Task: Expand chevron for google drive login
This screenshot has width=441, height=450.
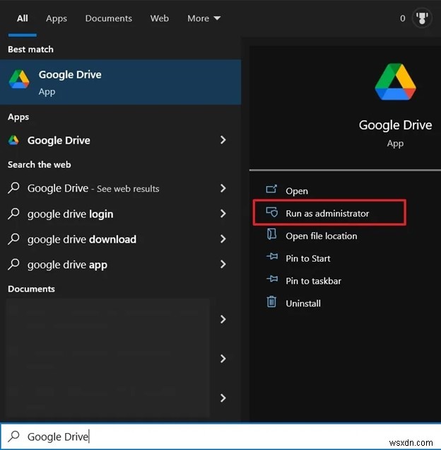Action: [223, 214]
